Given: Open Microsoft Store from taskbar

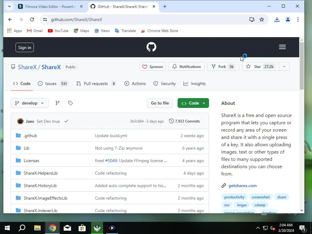Looking at the screenshot, I should click(x=82, y=228).
